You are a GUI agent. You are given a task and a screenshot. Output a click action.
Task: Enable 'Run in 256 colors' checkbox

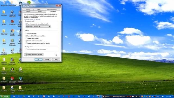point(26,33)
